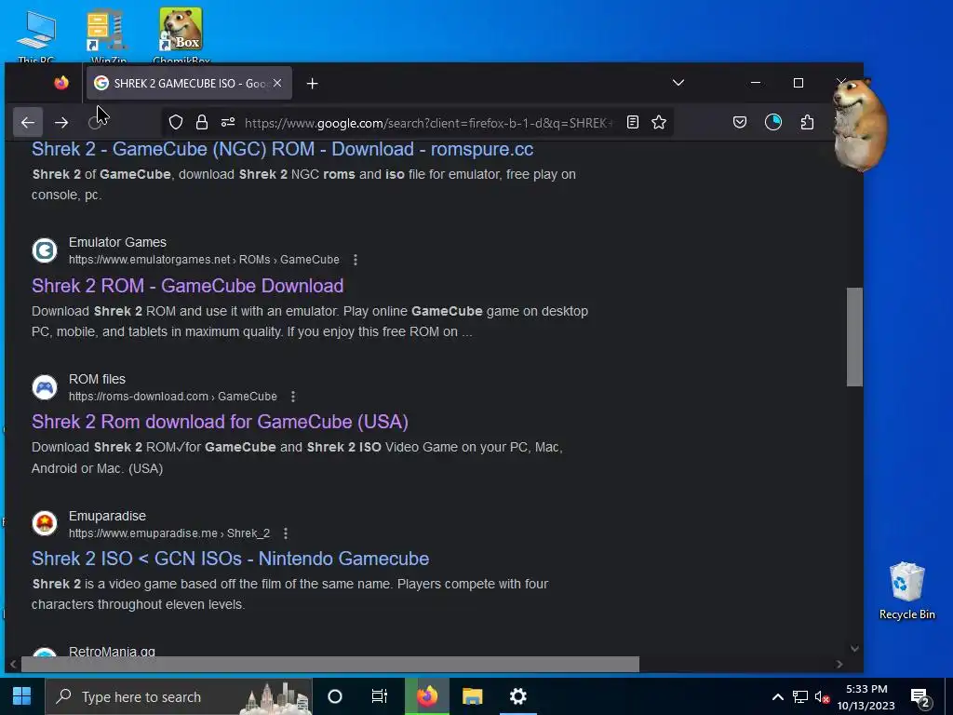Screen dimensions: 953x715
Task: Switch to Firefox on the taskbar
Action: click(x=427, y=696)
